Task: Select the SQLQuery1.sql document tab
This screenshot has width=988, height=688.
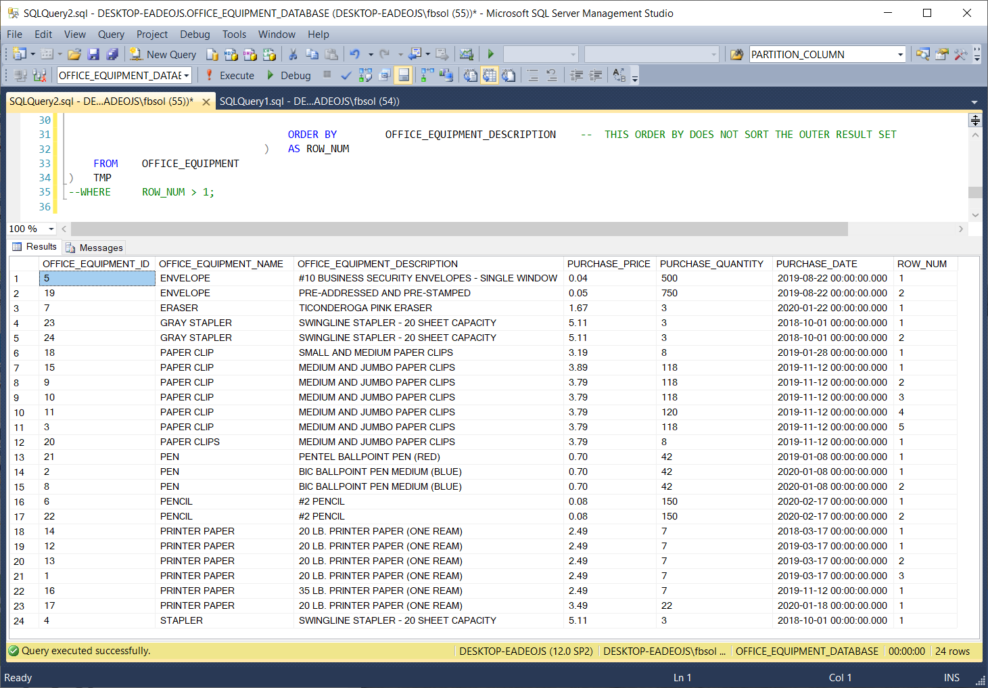Action: (309, 101)
